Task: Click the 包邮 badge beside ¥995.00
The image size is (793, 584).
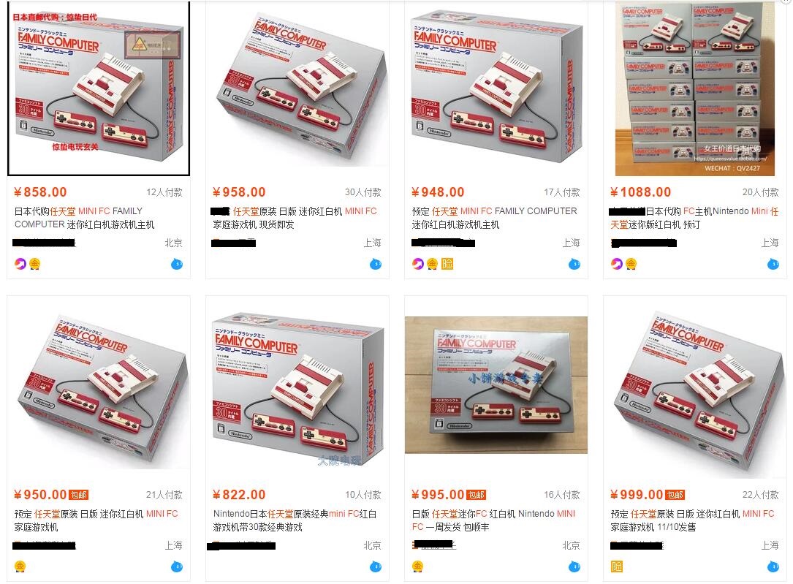Action: coord(476,495)
